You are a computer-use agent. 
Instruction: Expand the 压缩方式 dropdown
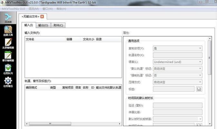coord(177,82)
